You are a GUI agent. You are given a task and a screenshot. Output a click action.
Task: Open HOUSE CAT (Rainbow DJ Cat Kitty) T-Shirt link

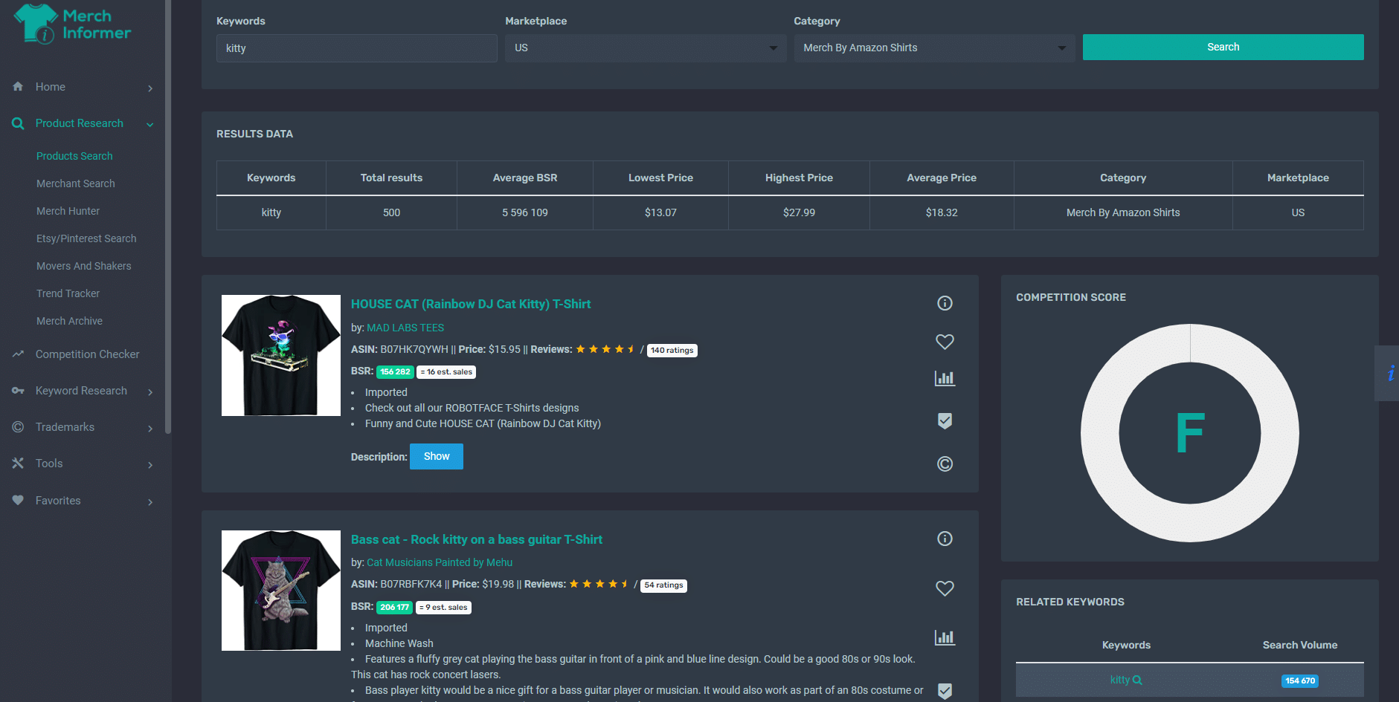point(471,304)
